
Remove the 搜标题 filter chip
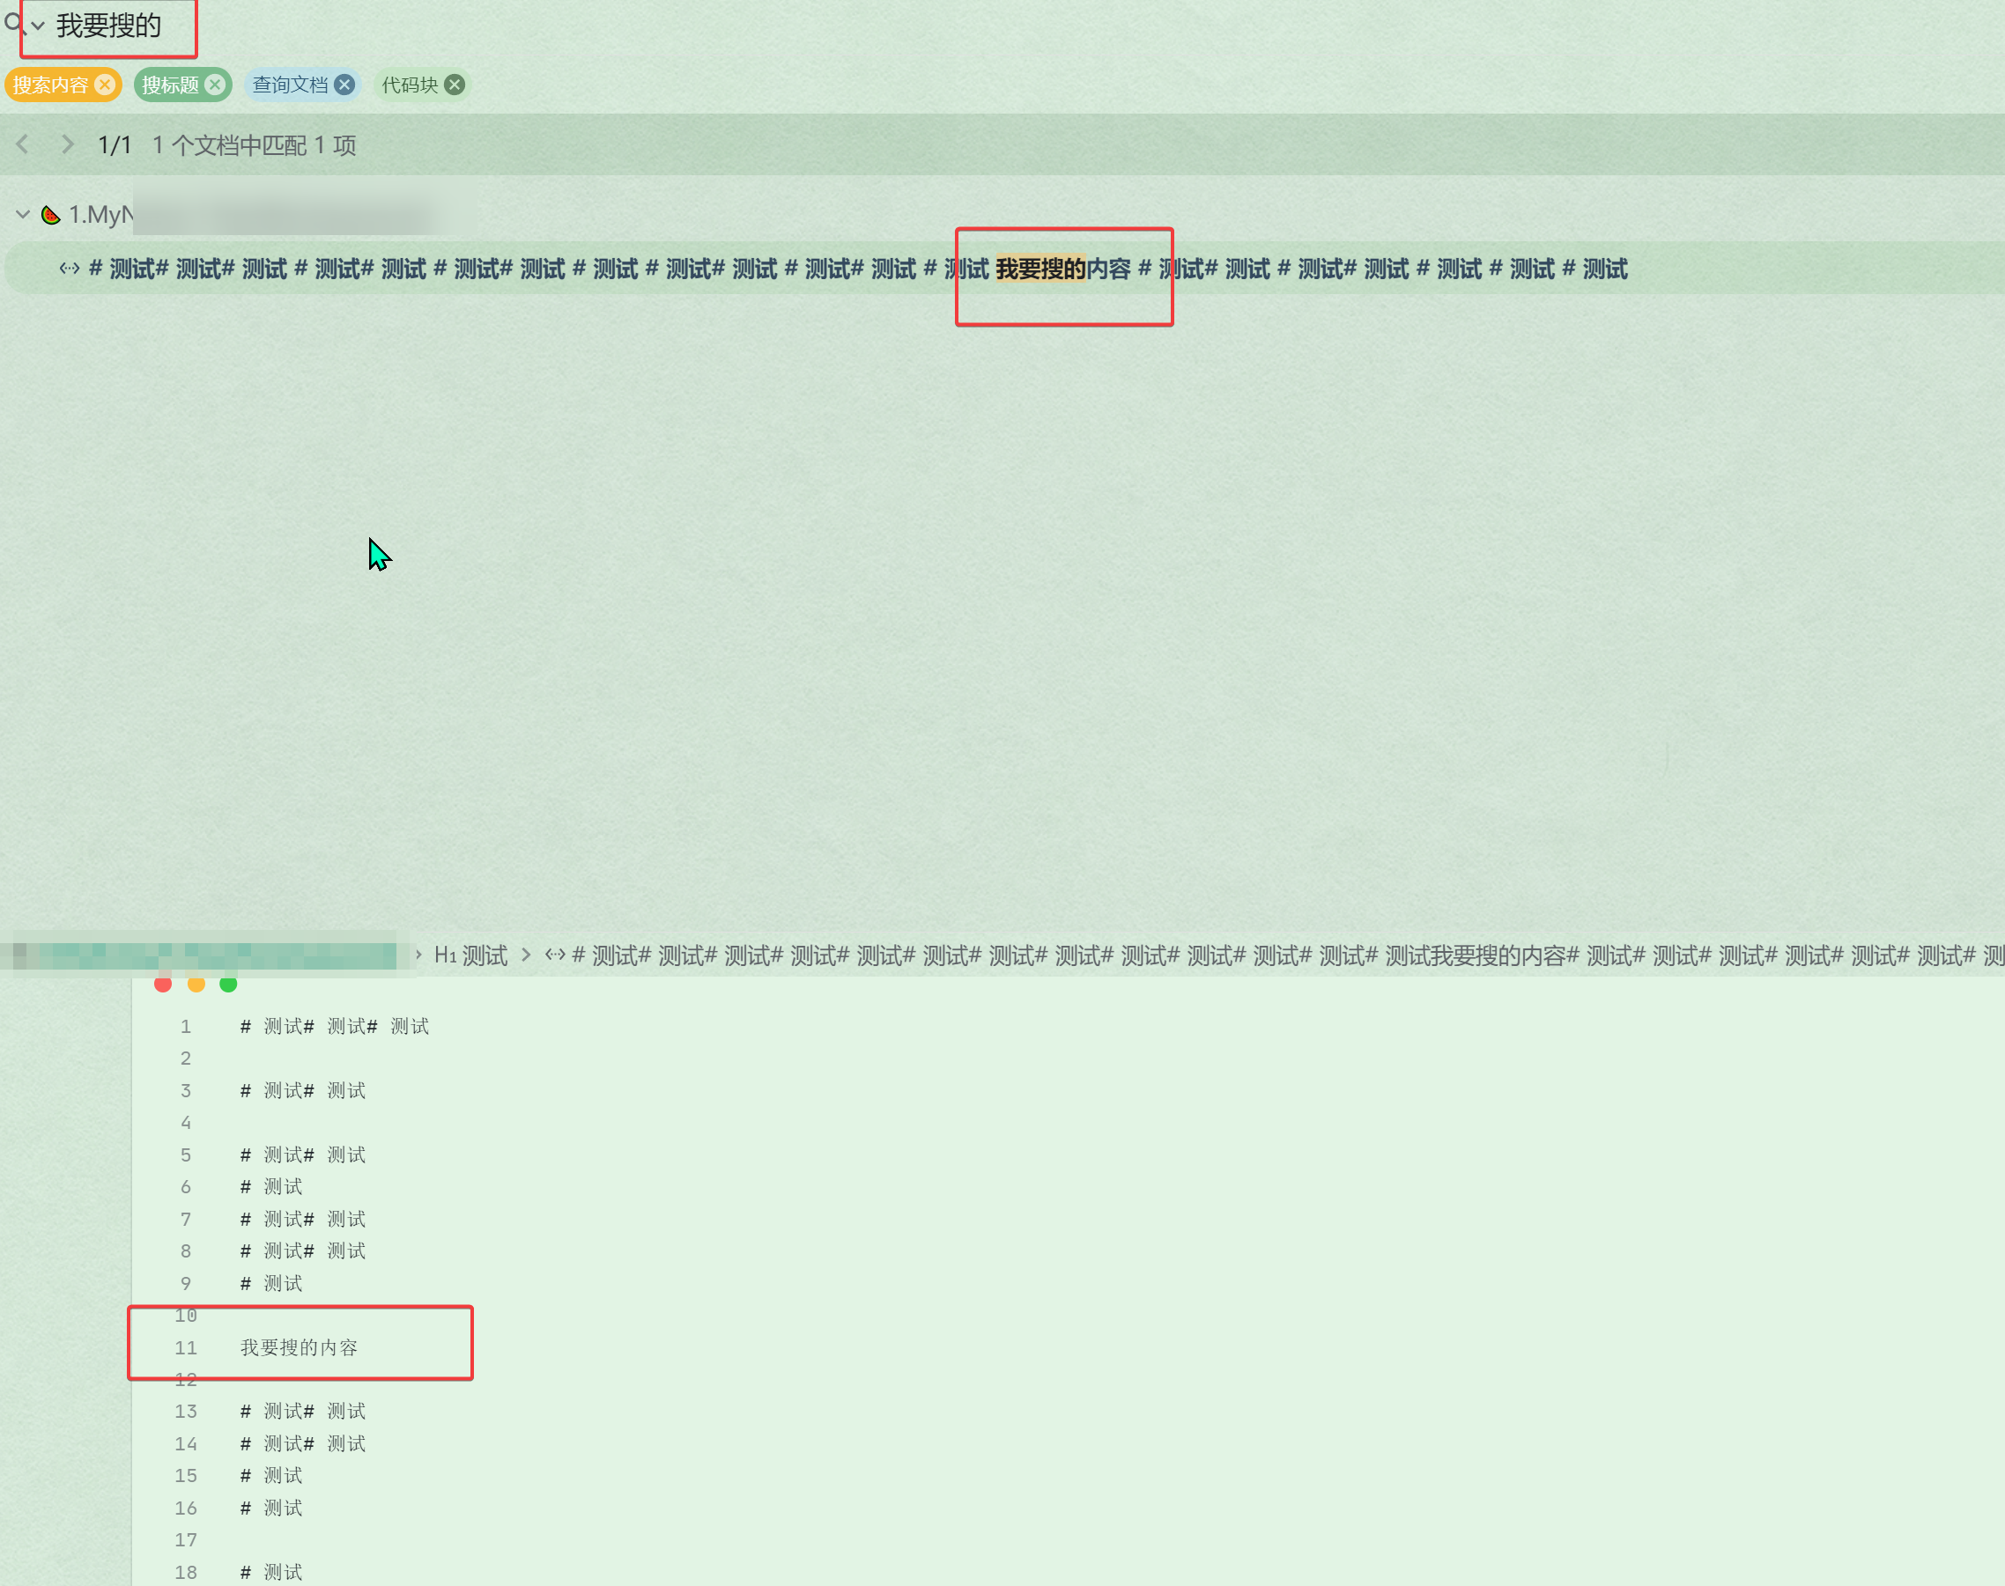216,85
